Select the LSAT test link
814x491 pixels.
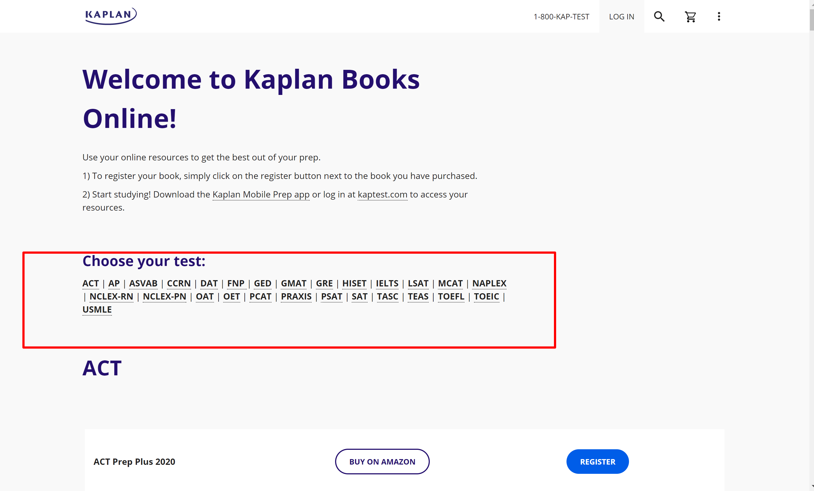pyautogui.click(x=418, y=283)
